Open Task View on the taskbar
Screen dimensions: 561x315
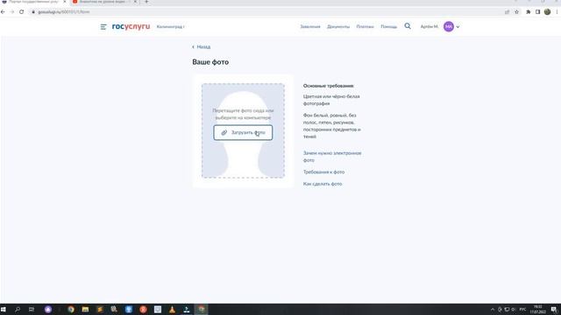click(x=32, y=309)
